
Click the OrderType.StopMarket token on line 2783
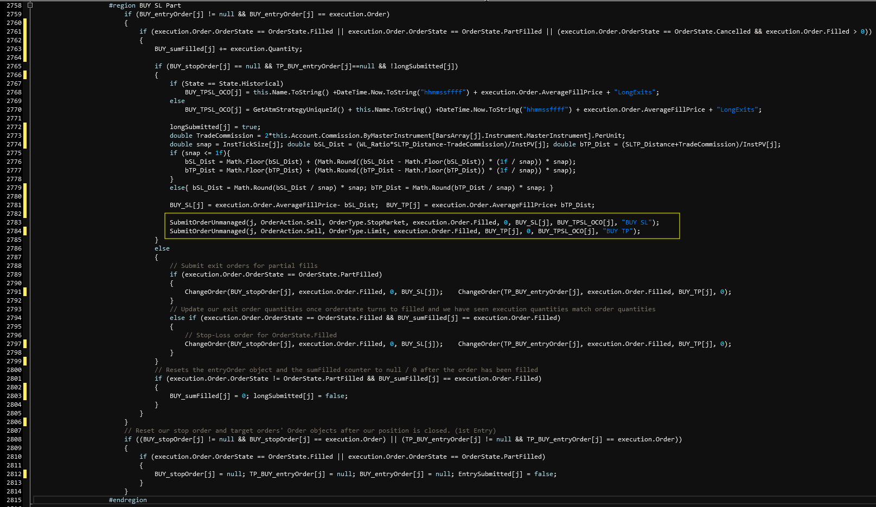click(367, 222)
